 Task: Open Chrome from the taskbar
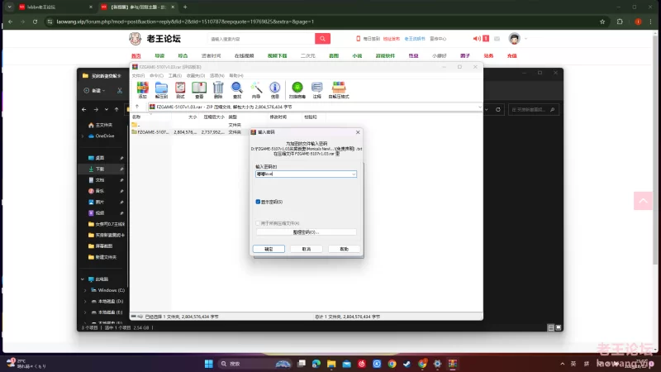coord(392,364)
